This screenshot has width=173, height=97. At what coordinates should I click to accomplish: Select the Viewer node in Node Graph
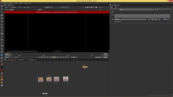45,93
